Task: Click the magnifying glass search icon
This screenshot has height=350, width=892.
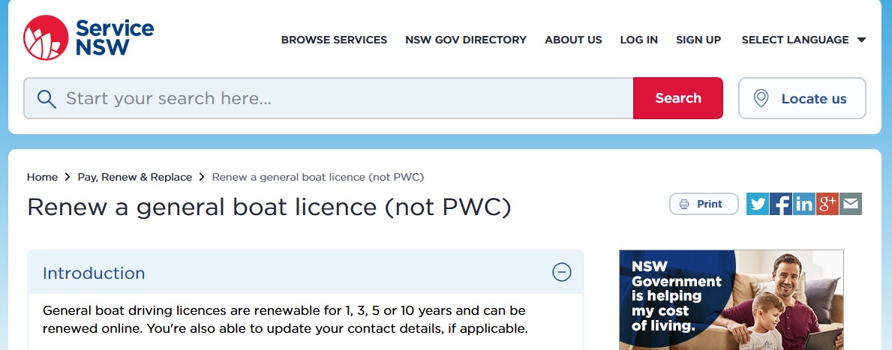Action: (x=47, y=99)
